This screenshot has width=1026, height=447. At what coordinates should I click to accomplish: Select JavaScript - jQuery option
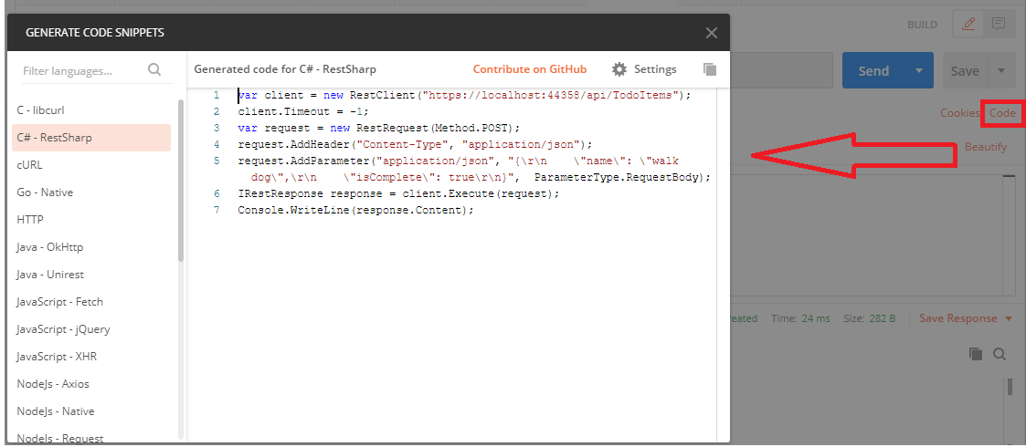(91, 329)
